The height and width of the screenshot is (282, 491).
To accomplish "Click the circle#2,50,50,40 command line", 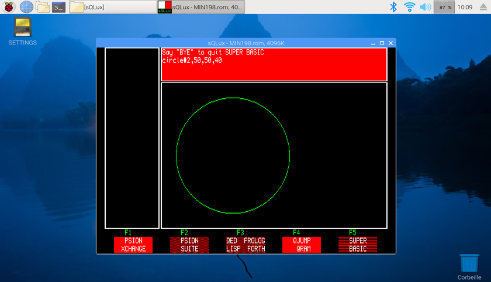I will click(x=192, y=60).
